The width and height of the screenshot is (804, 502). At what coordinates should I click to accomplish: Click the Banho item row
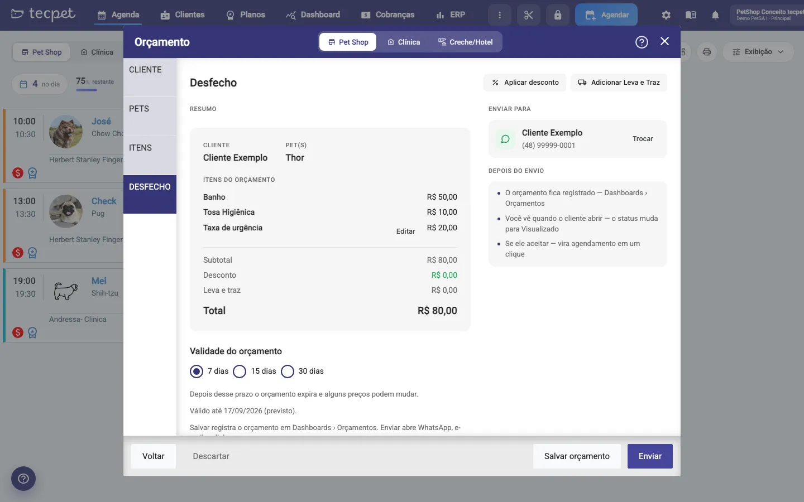330,197
